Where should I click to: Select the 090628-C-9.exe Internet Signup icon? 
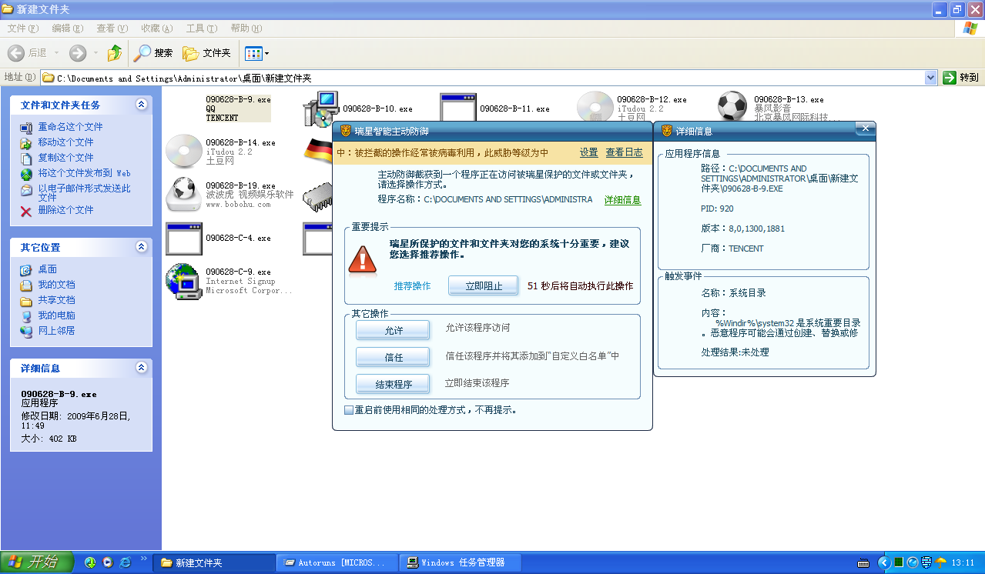pyautogui.click(x=184, y=281)
